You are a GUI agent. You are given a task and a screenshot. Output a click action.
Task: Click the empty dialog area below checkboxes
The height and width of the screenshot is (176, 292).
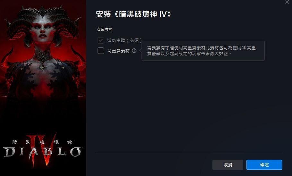pyautogui.click(x=189, y=104)
